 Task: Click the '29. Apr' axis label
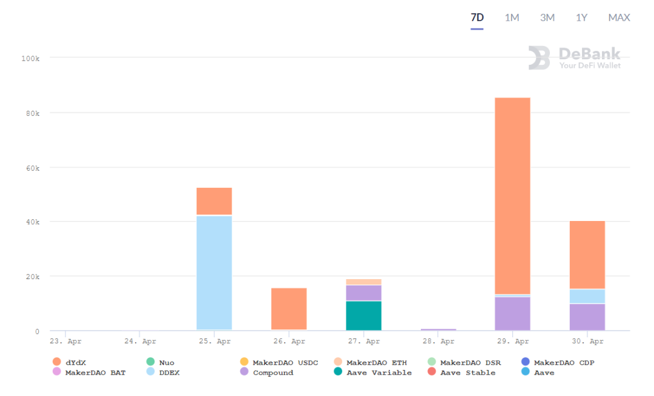(513, 341)
